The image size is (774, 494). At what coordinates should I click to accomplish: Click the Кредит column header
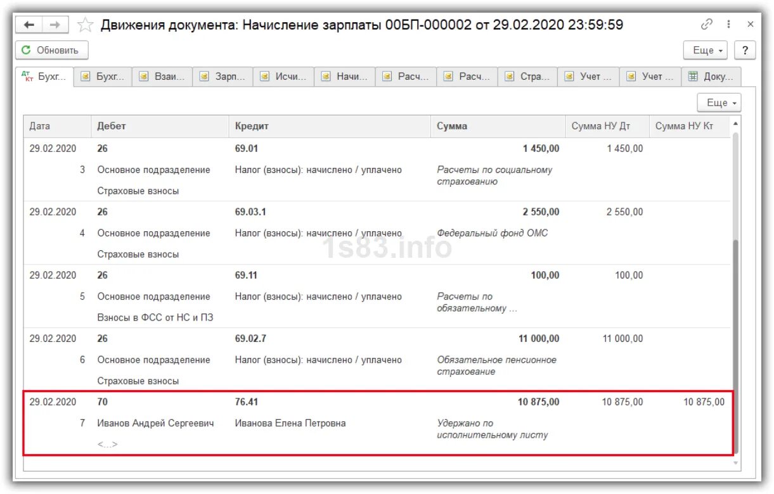click(330, 126)
